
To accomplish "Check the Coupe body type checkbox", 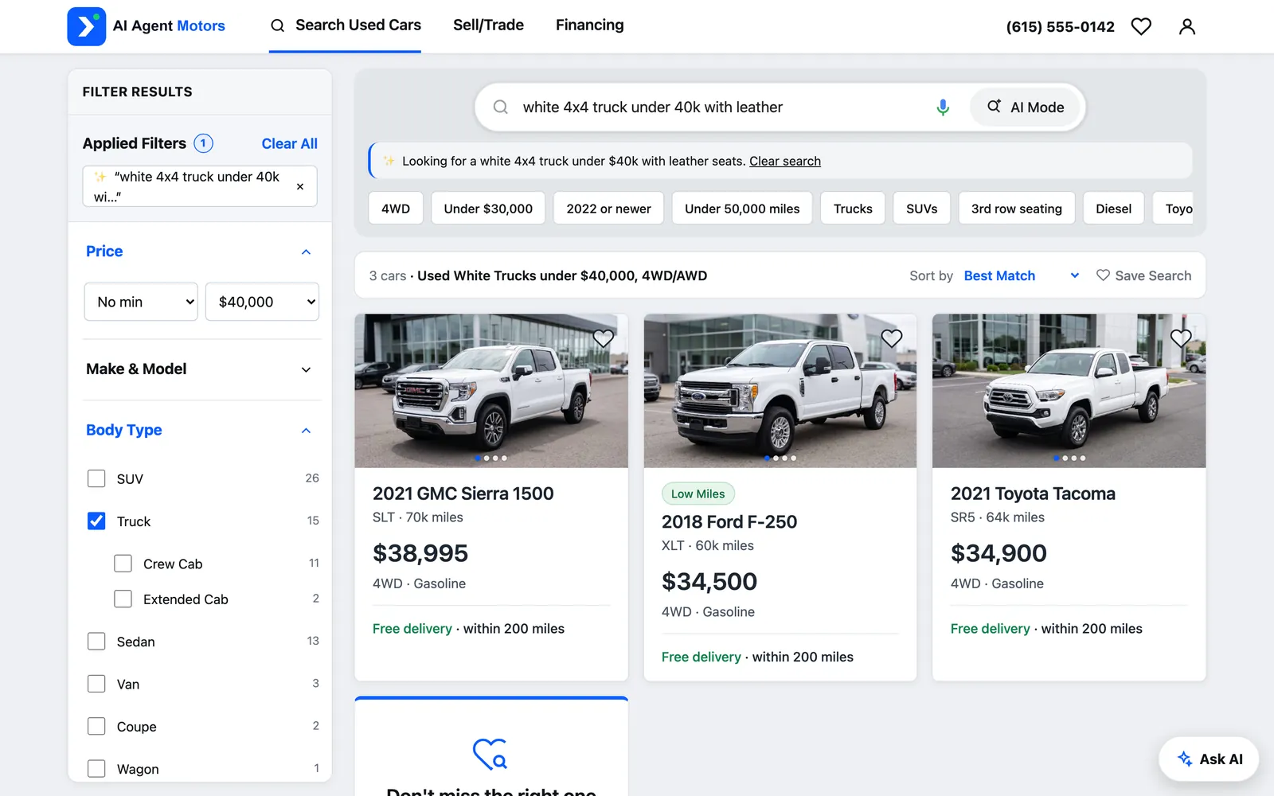I will click(x=96, y=726).
